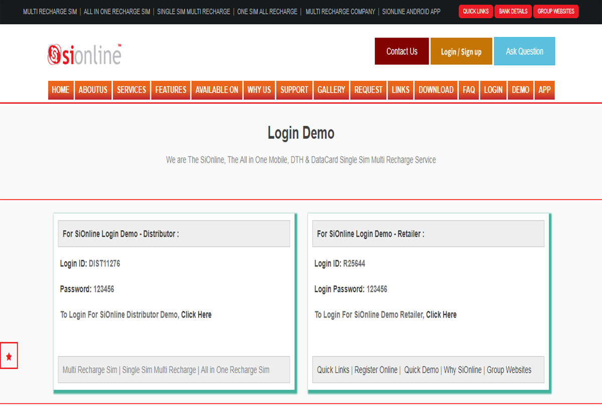Click the Why SiOnline link
Screen dimensions: 602x406
pos(463,370)
